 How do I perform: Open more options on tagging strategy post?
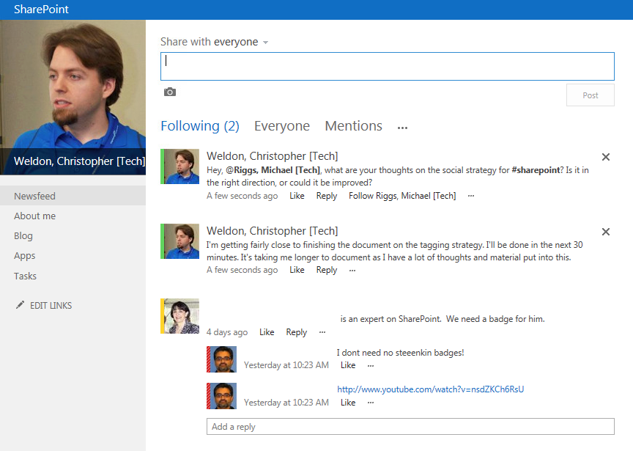(x=352, y=271)
